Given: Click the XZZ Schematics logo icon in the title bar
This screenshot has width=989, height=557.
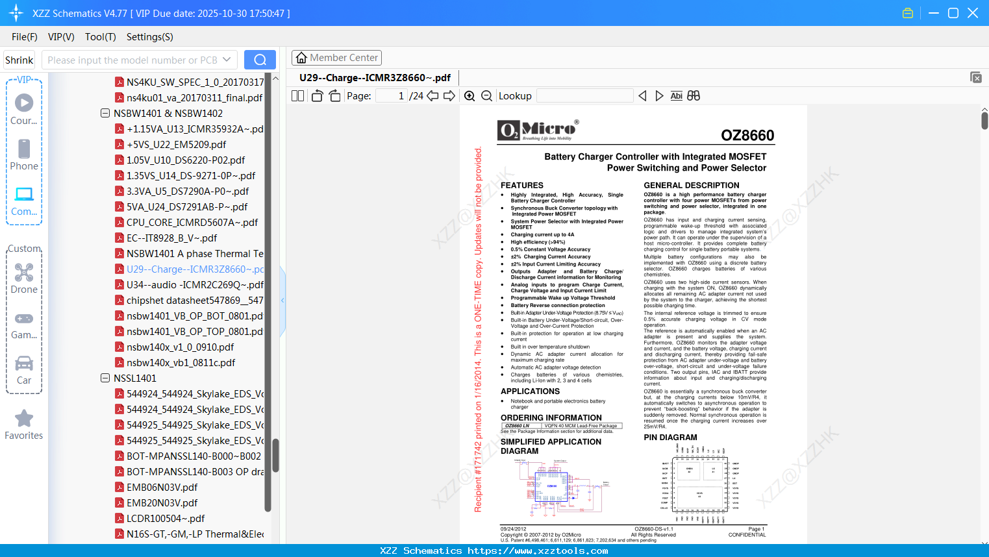Looking at the screenshot, I should coord(16,13).
